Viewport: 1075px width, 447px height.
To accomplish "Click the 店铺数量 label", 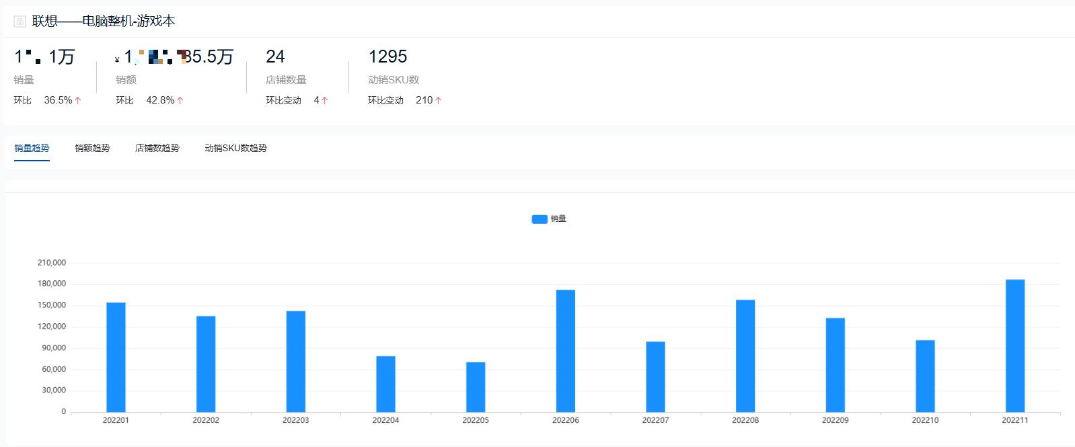I will tap(286, 80).
